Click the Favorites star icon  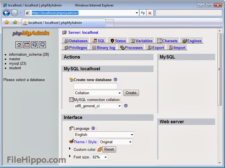(6, 23)
